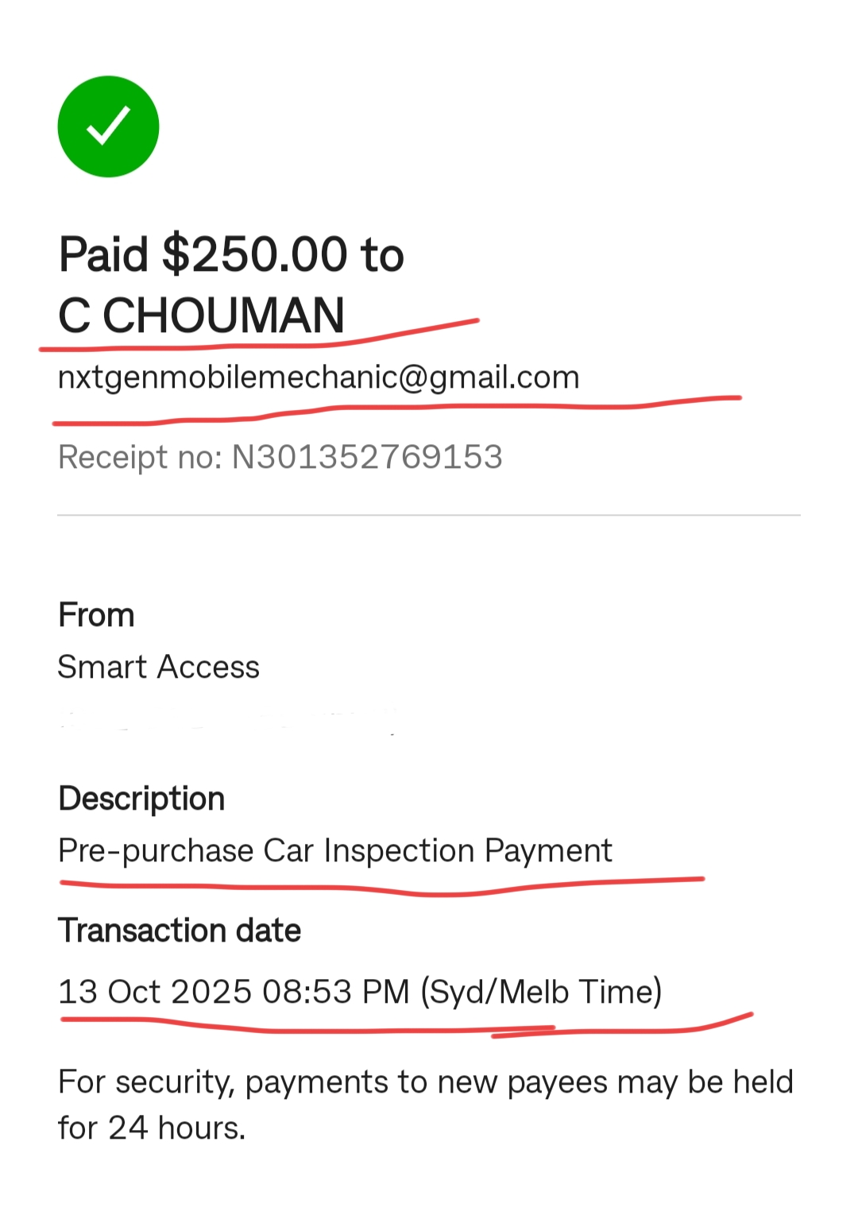Image resolution: width=858 pixels, height=1219 pixels.
Task: Click the green success checkmark icon
Action: click(108, 126)
